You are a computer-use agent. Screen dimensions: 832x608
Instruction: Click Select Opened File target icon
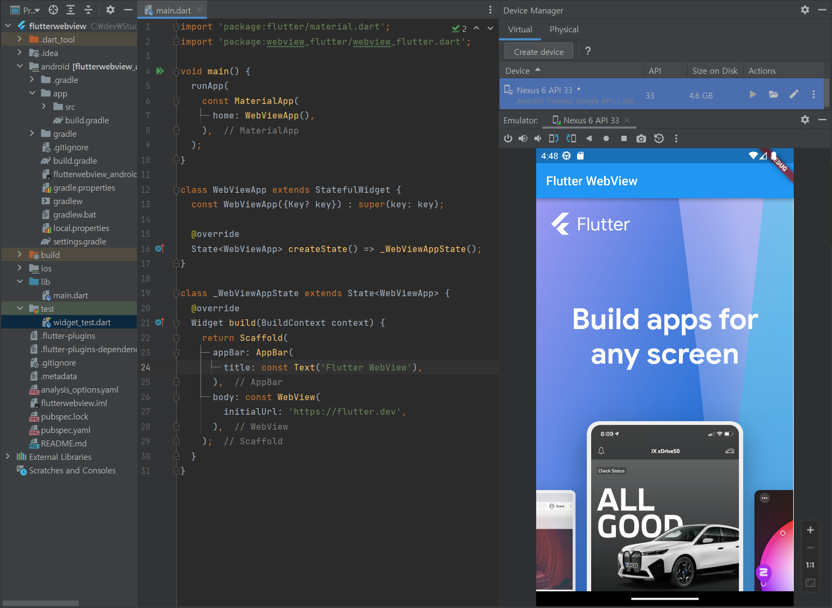53,10
